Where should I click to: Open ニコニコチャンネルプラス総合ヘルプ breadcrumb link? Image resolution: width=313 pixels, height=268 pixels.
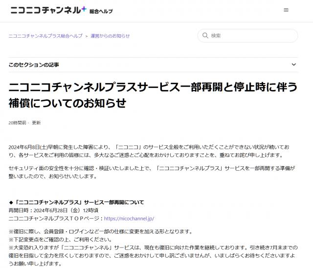(x=45, y=36)
